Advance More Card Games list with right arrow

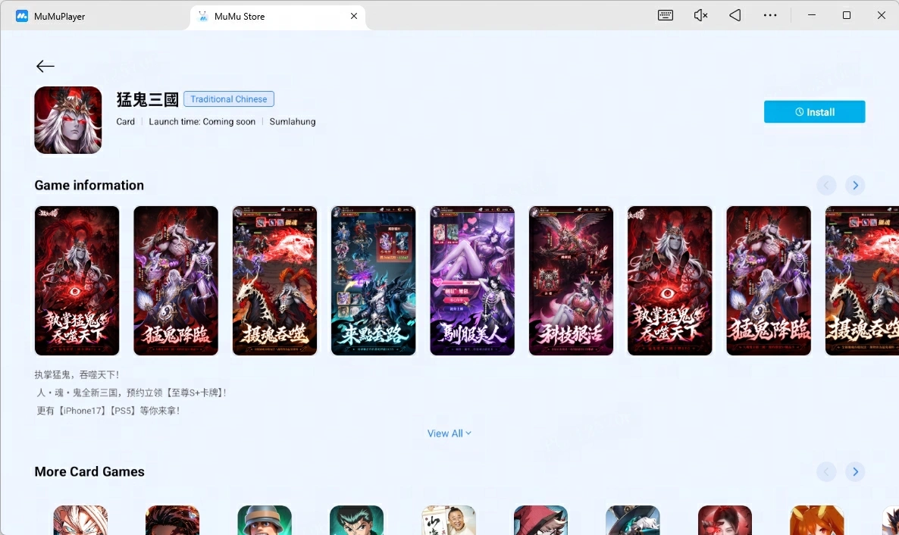[855, 471]
